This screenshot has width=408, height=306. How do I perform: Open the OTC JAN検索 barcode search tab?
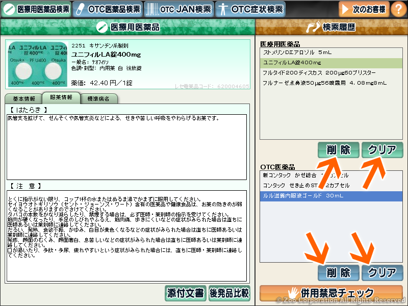tap(179, 9)
